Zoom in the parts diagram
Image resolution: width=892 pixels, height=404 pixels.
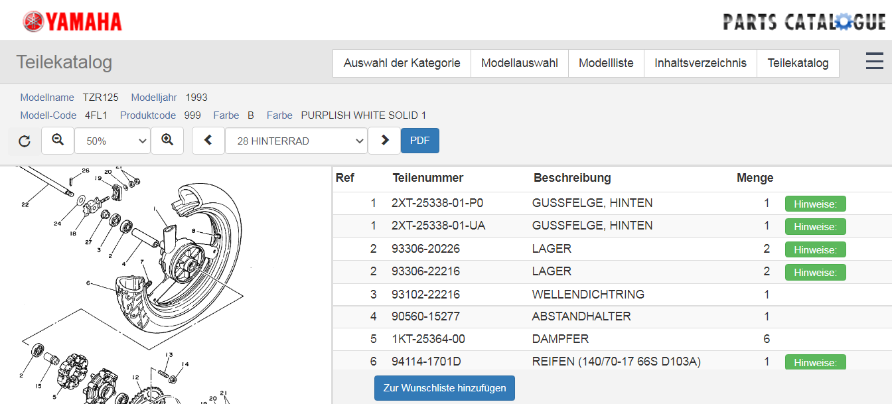point(167,141)
